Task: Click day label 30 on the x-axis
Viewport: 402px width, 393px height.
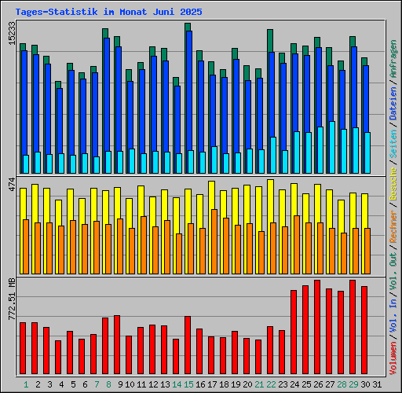Action: click(365, 384)
